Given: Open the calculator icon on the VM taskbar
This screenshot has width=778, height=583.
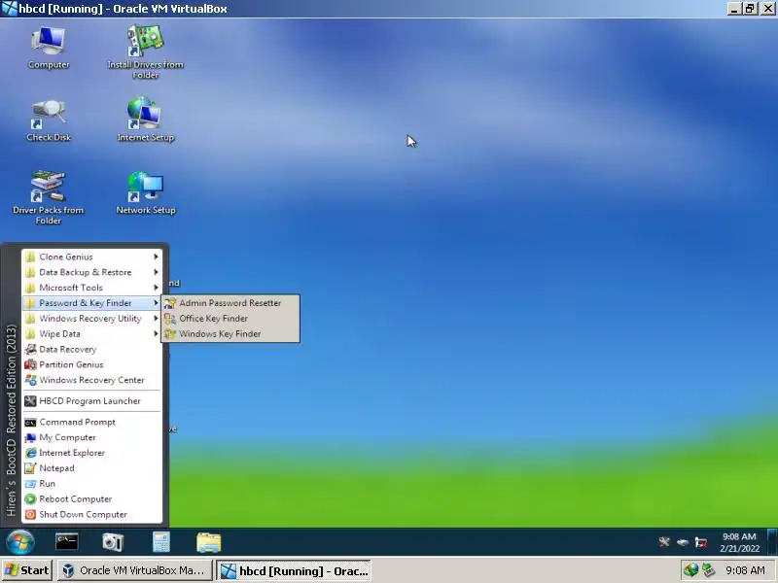Looking at the screenshot, I should (160, 542).
